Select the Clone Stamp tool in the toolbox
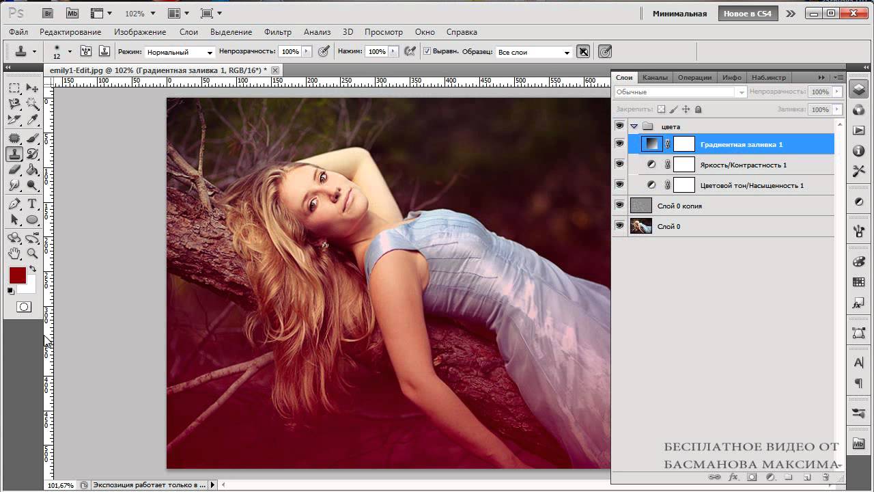The height and width of the screenshot is (492, 874). [x=14, y=154]
